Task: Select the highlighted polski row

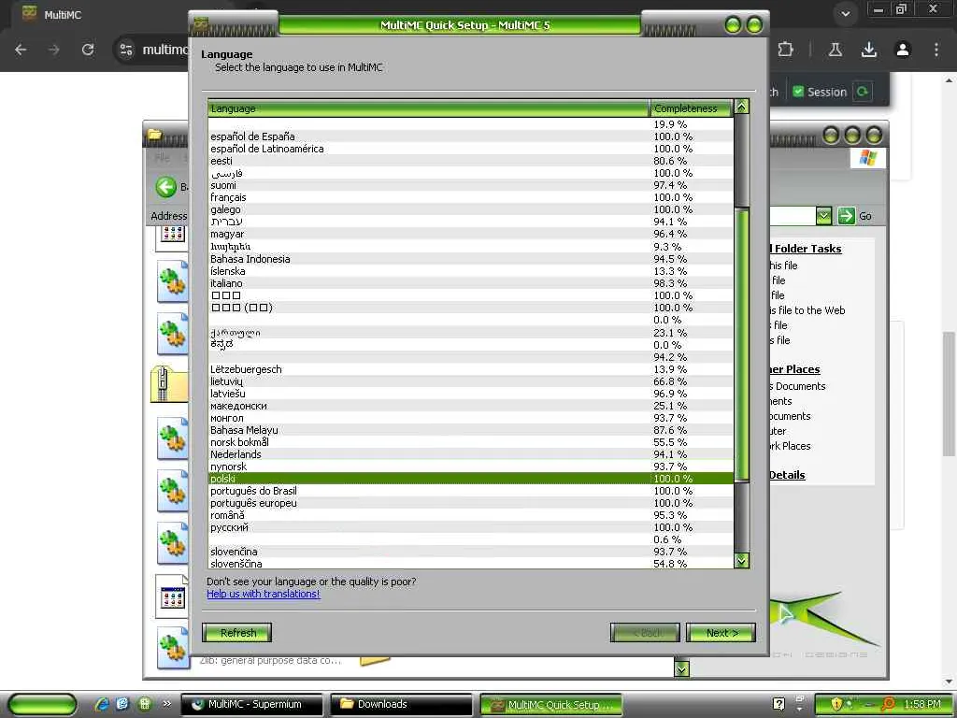Action: (x=471, y=479)
